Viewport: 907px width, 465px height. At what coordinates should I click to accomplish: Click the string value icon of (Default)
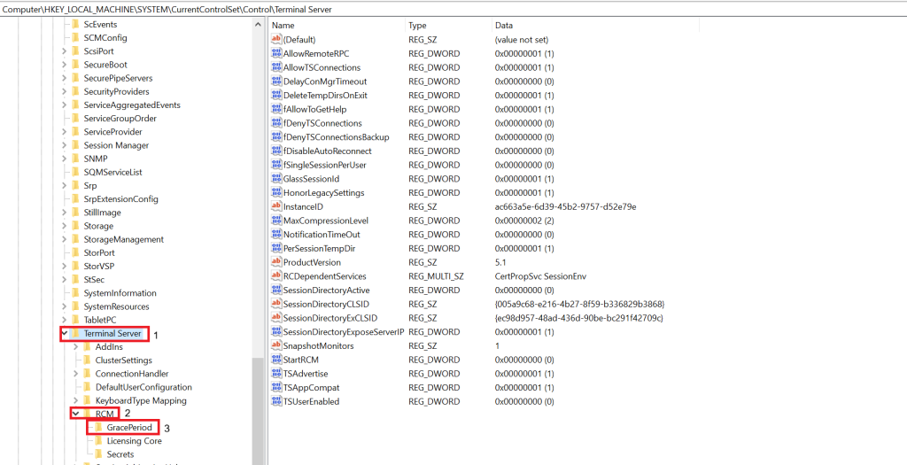pos(276,39)
